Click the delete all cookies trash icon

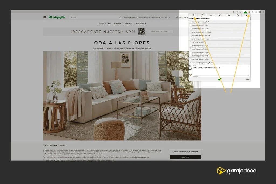pyautogui.click(x=193, y=15)
